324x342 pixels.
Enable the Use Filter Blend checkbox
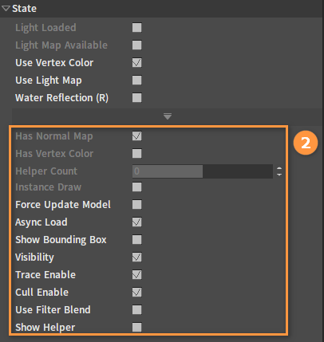[136, 310]
